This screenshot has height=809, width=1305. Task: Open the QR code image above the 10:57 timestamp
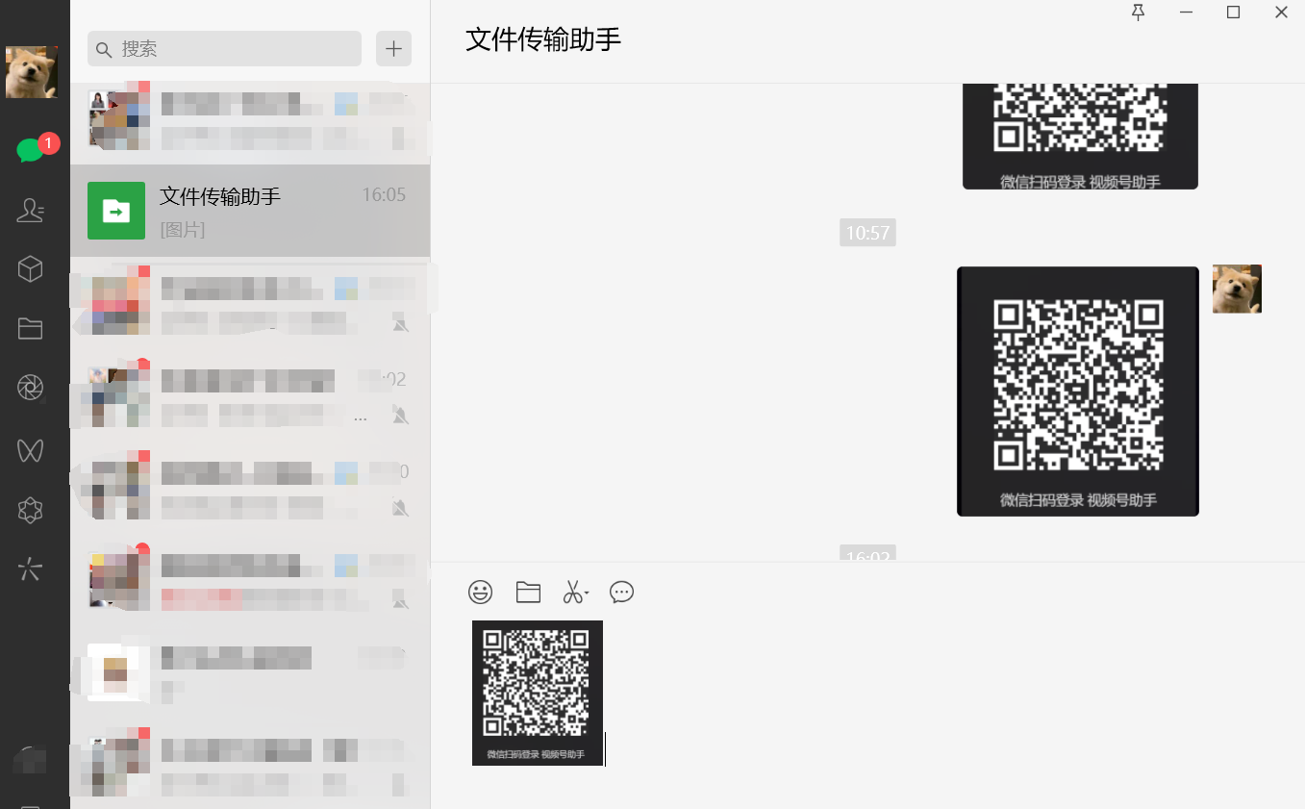click(x=1080, y=137)
